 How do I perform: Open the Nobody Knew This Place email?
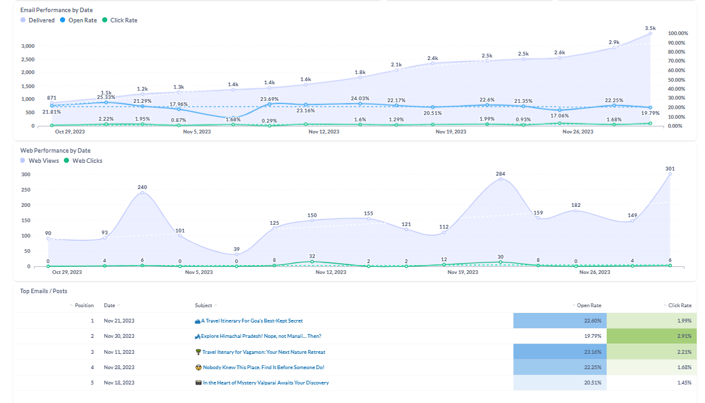pyautogui.click(x=263, y=367)
